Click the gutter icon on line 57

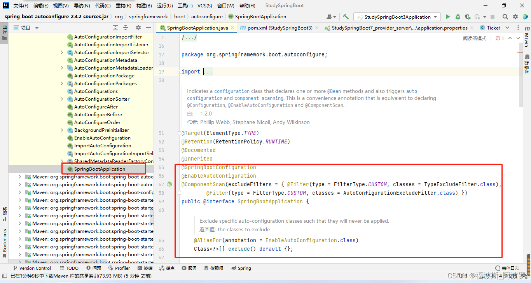[x=169, y=184]
